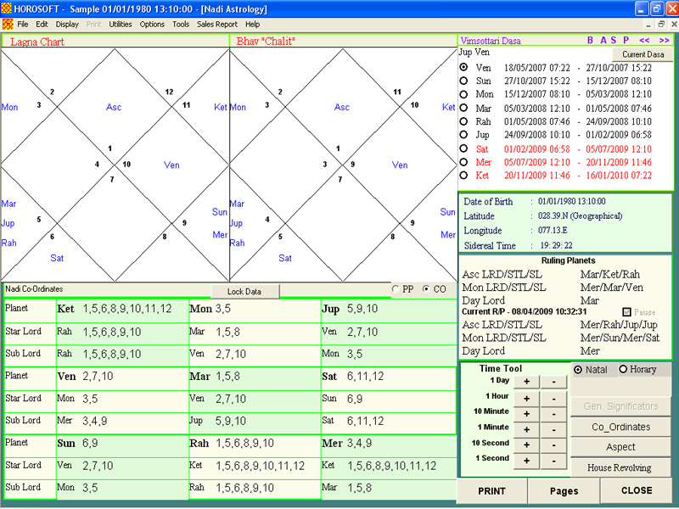Open the Sales Report menu
The height and width of the screenshot is (509, 679).
(217, 25)
